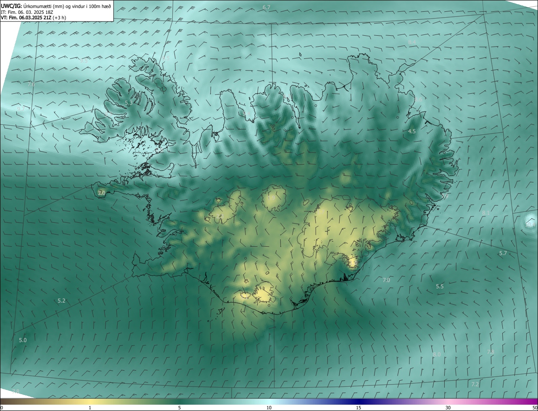Screen dimensions: 538x411
Task: Click the 8.6 precipitation value
Action: click(x=418, y=100)
